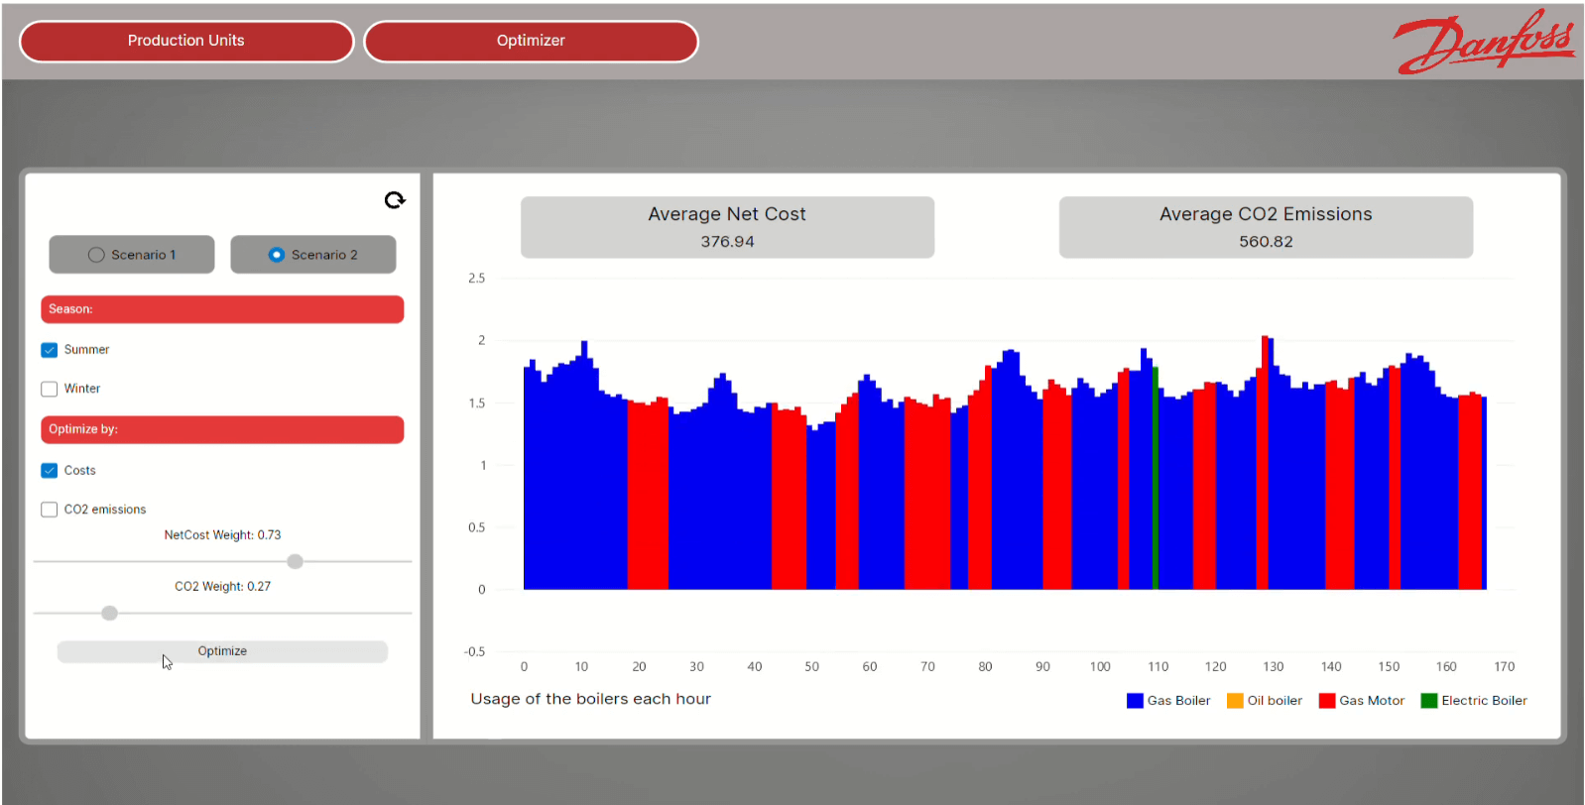Screen dimensions: 1585x805
Task: Switch to the Optimizer tab
Action: tap(531, 42)
